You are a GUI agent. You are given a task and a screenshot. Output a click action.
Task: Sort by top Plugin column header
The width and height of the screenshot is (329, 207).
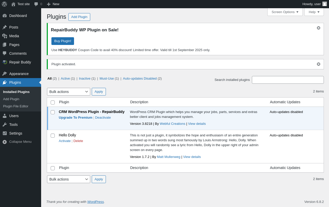click(x=64, y=102)
